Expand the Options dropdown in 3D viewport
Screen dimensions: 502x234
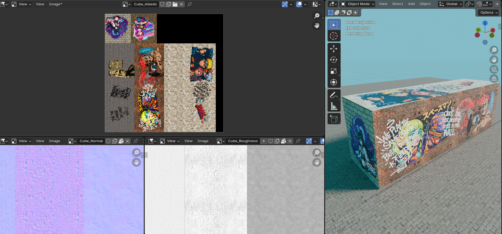point(488,13)
